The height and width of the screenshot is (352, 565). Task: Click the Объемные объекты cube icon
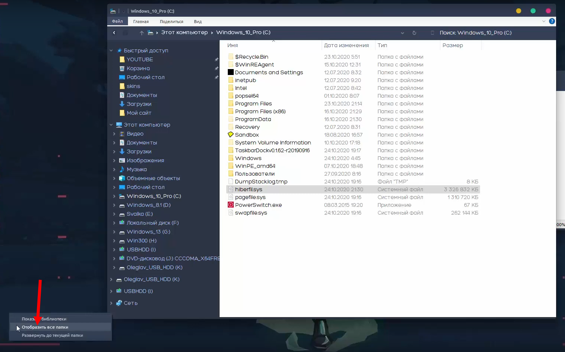coord(122,178)
